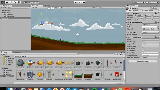Open the Shaded draw mode dropdown
160x90 pixels.
click(39, 8)
